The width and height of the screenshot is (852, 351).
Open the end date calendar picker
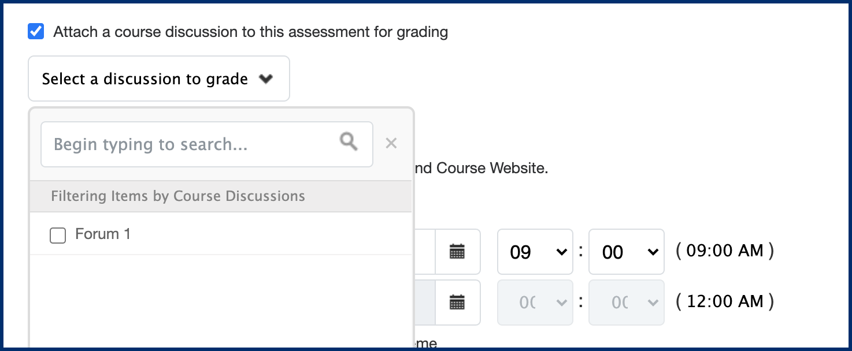457,302
